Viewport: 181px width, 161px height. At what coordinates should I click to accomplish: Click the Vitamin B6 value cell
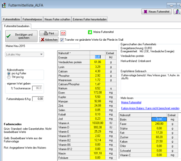click(98, 145)
